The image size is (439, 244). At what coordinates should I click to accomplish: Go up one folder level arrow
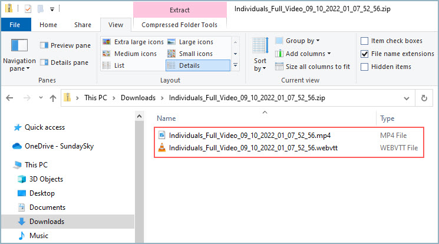[x=53, y=98]
